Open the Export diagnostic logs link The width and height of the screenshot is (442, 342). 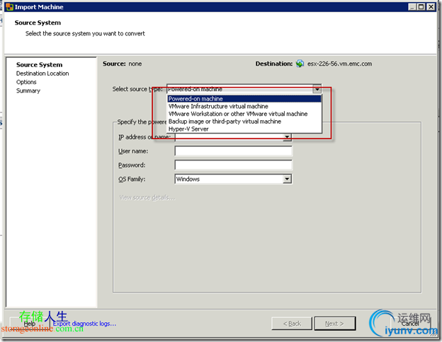84,324
